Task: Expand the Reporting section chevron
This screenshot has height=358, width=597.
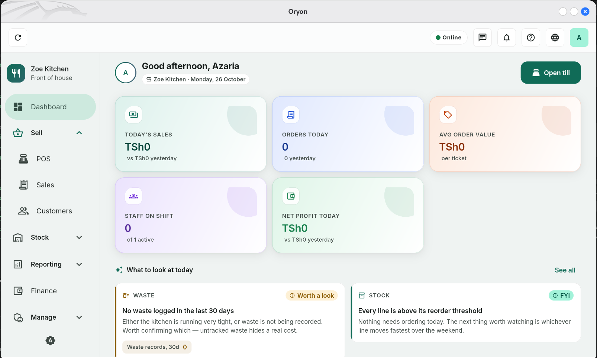Action: click(x=79, y=264)
